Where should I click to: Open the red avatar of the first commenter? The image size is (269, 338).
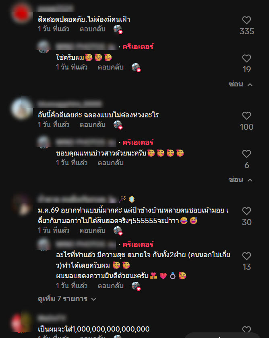(x=22, y=13)
